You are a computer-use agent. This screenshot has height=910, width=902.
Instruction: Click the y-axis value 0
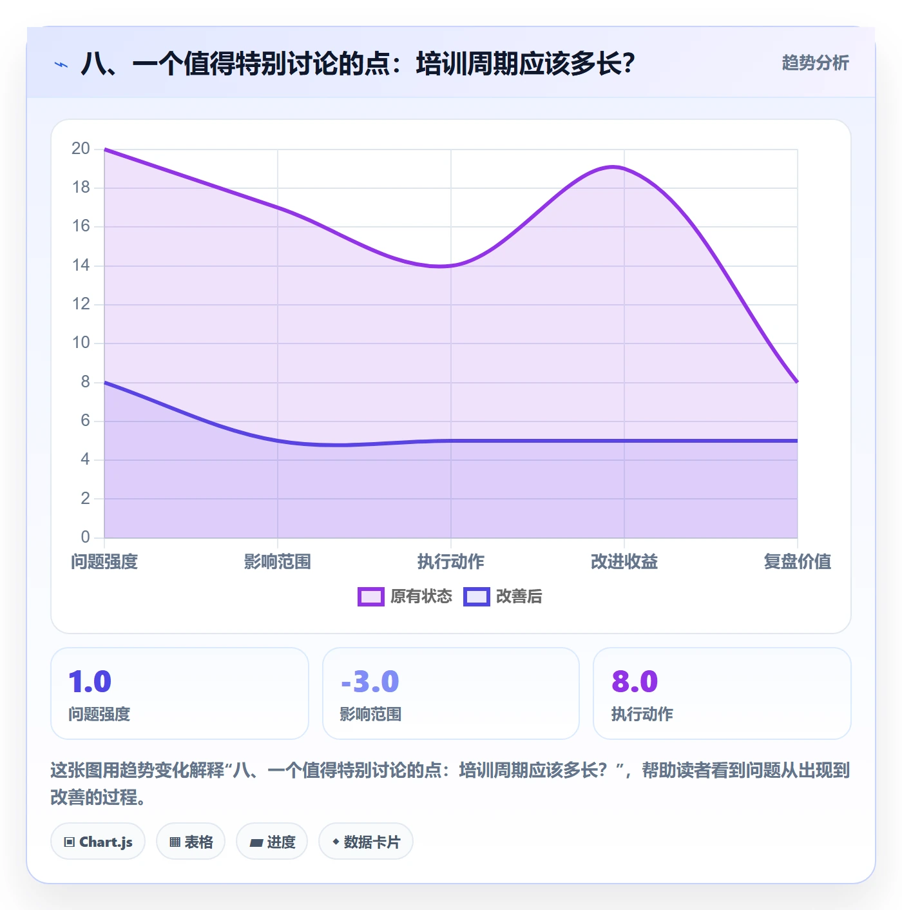click(86, 537)
